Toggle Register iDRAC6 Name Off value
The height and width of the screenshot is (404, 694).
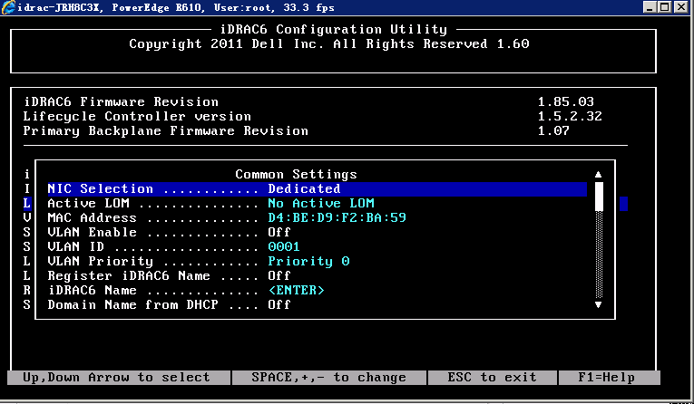tap(279, 276)
